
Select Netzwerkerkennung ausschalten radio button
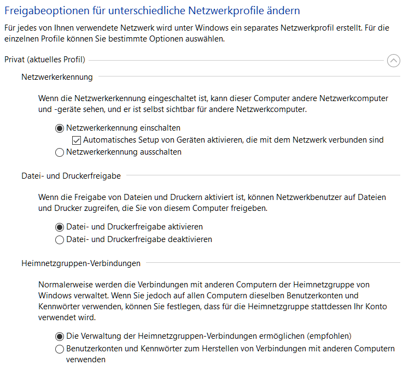point(60,152)
